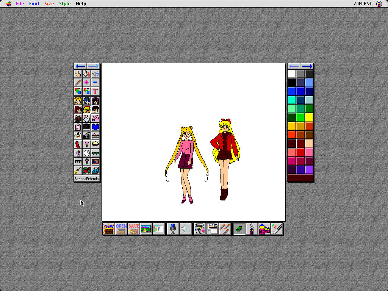Pick the small eraser tool in the stamp palette
The image size is (388, 291).
tap(78, 82)
